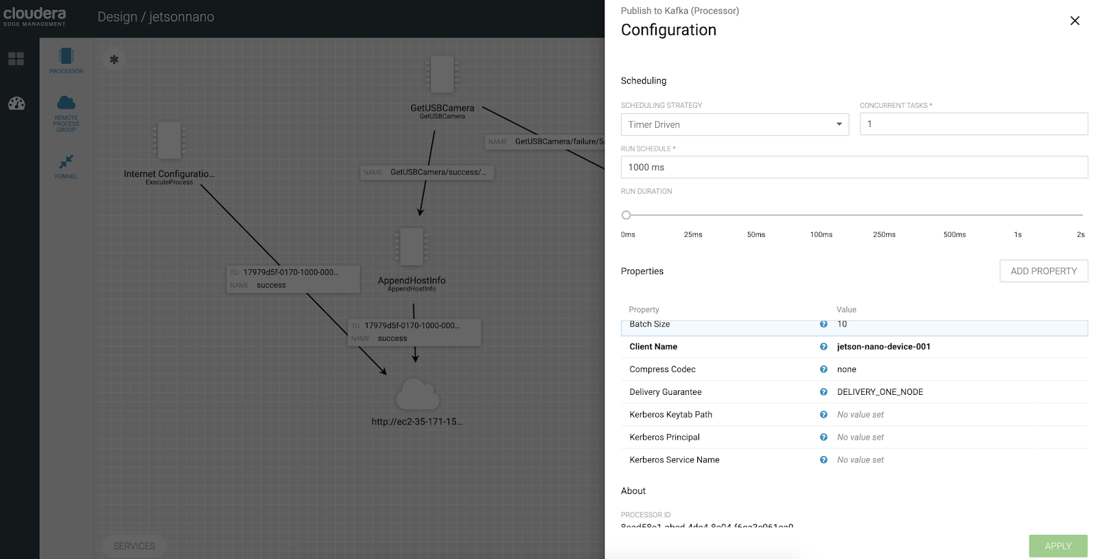The width and height of the screenshot is (1099, 559).
Task: Click the asterisk icon on canvas
Action: pyautogui.click(x=114, y=60)
